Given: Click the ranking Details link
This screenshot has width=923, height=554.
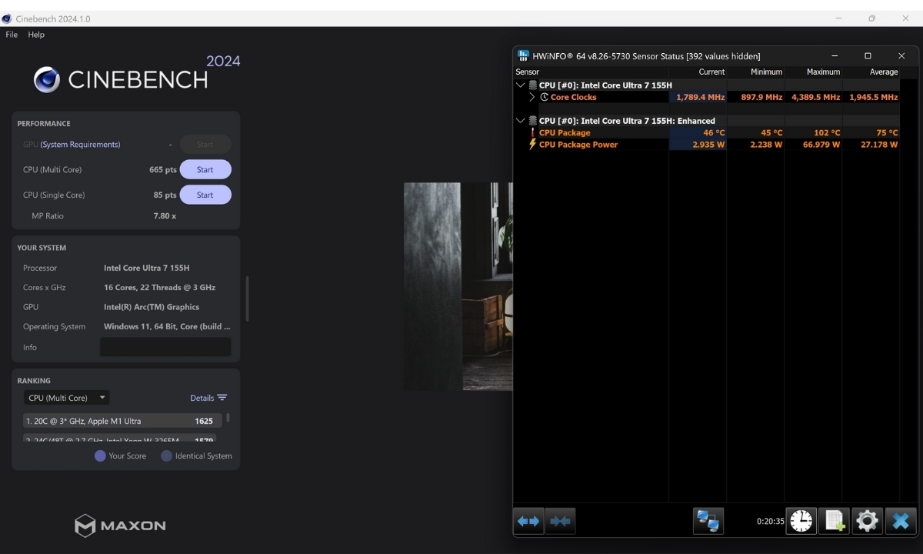Looking at the screenshot, I should click(x=202, y=398).
